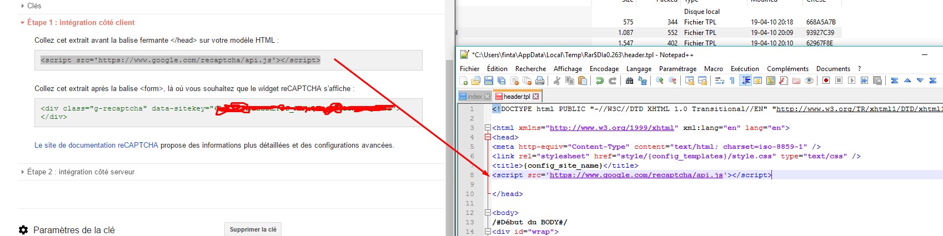Click the script src code snippet box
Image resolution: width=943 pixels, height=236 pixels.
pos(228,60)
